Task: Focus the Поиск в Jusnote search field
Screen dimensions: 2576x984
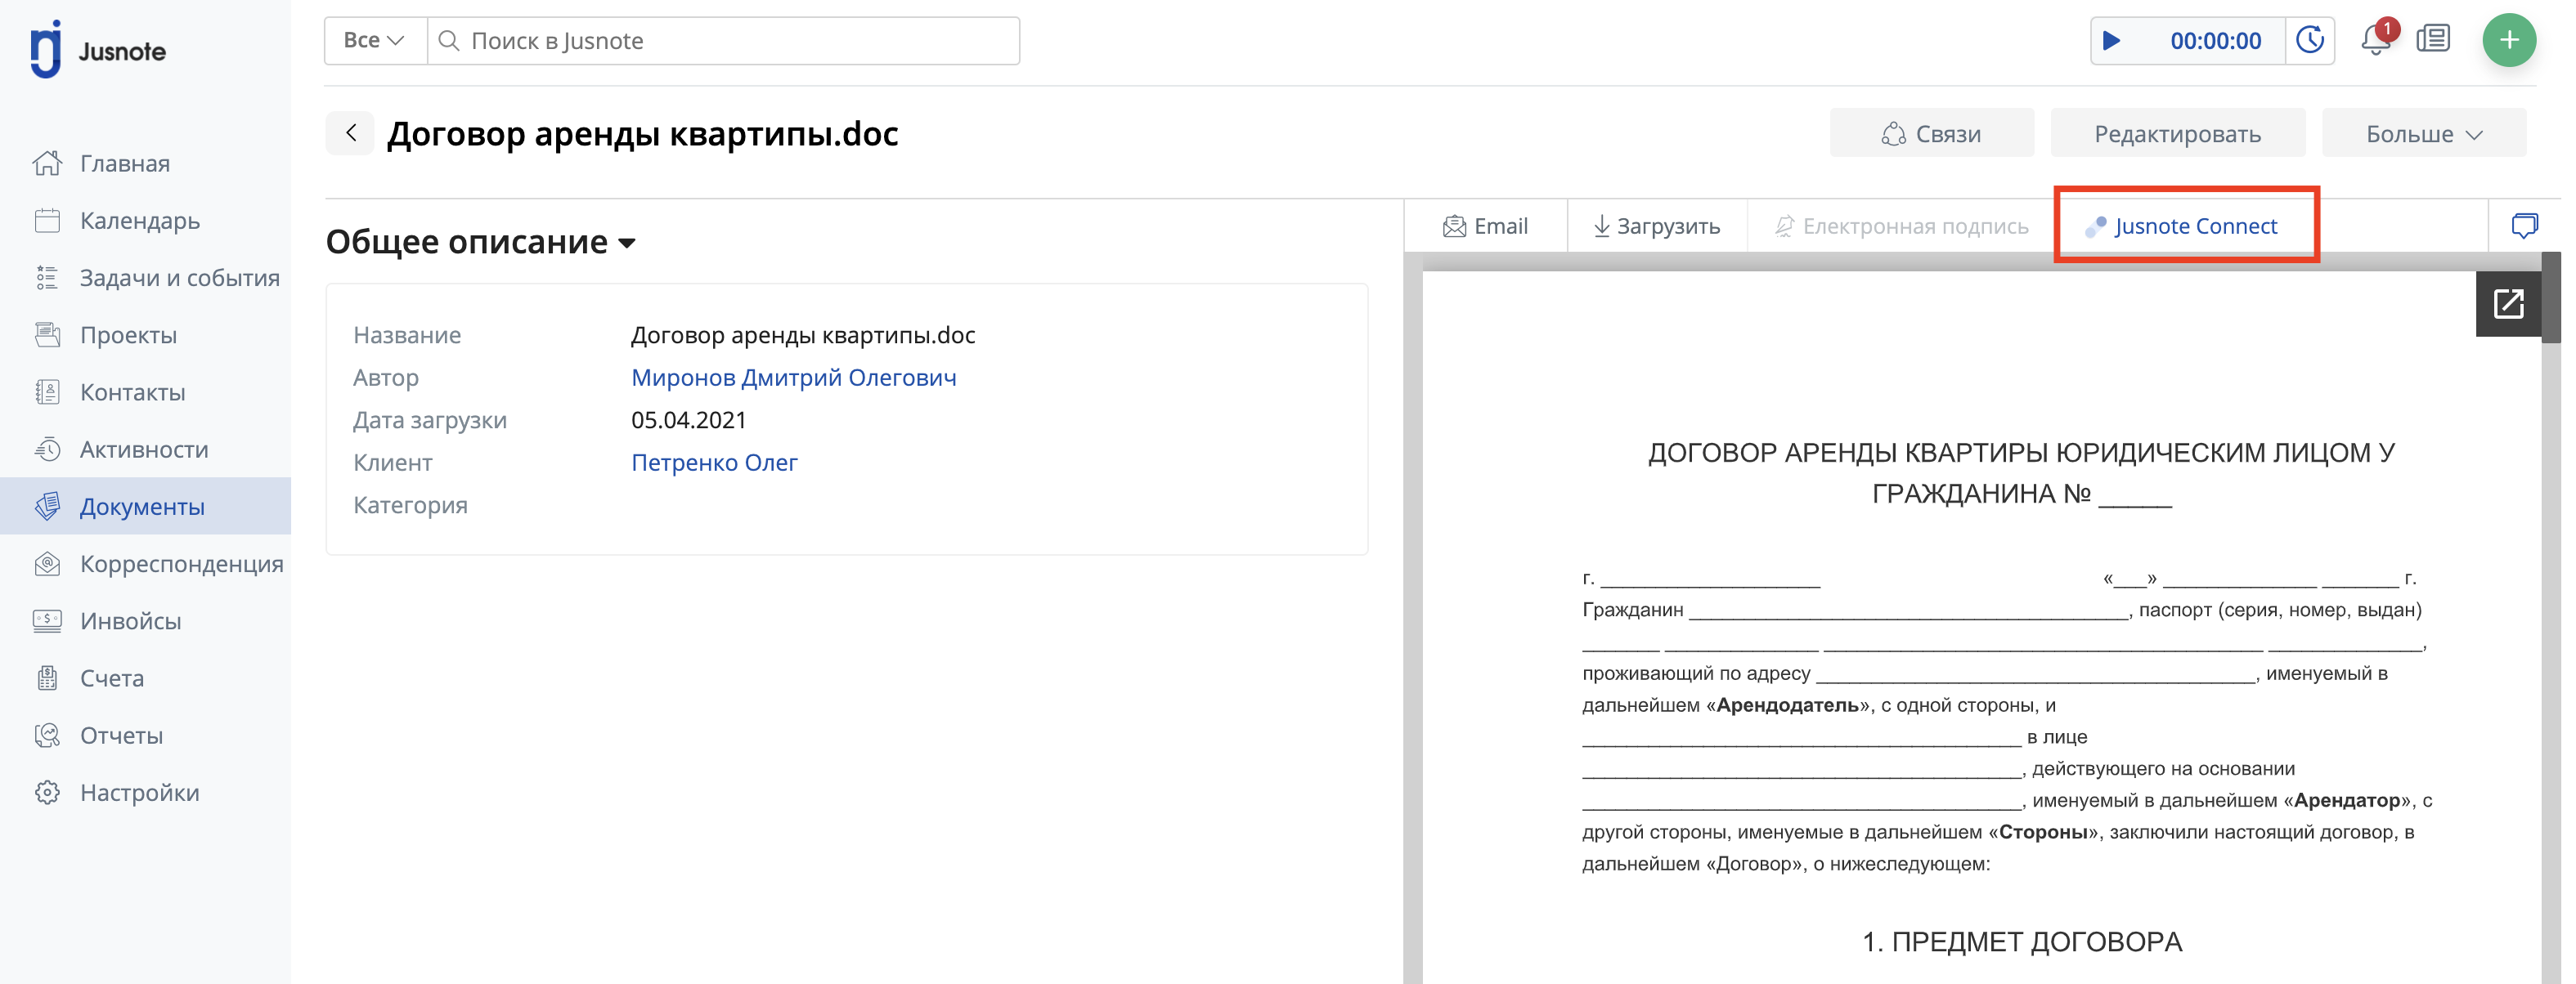Action: click(x=724, y=41)
